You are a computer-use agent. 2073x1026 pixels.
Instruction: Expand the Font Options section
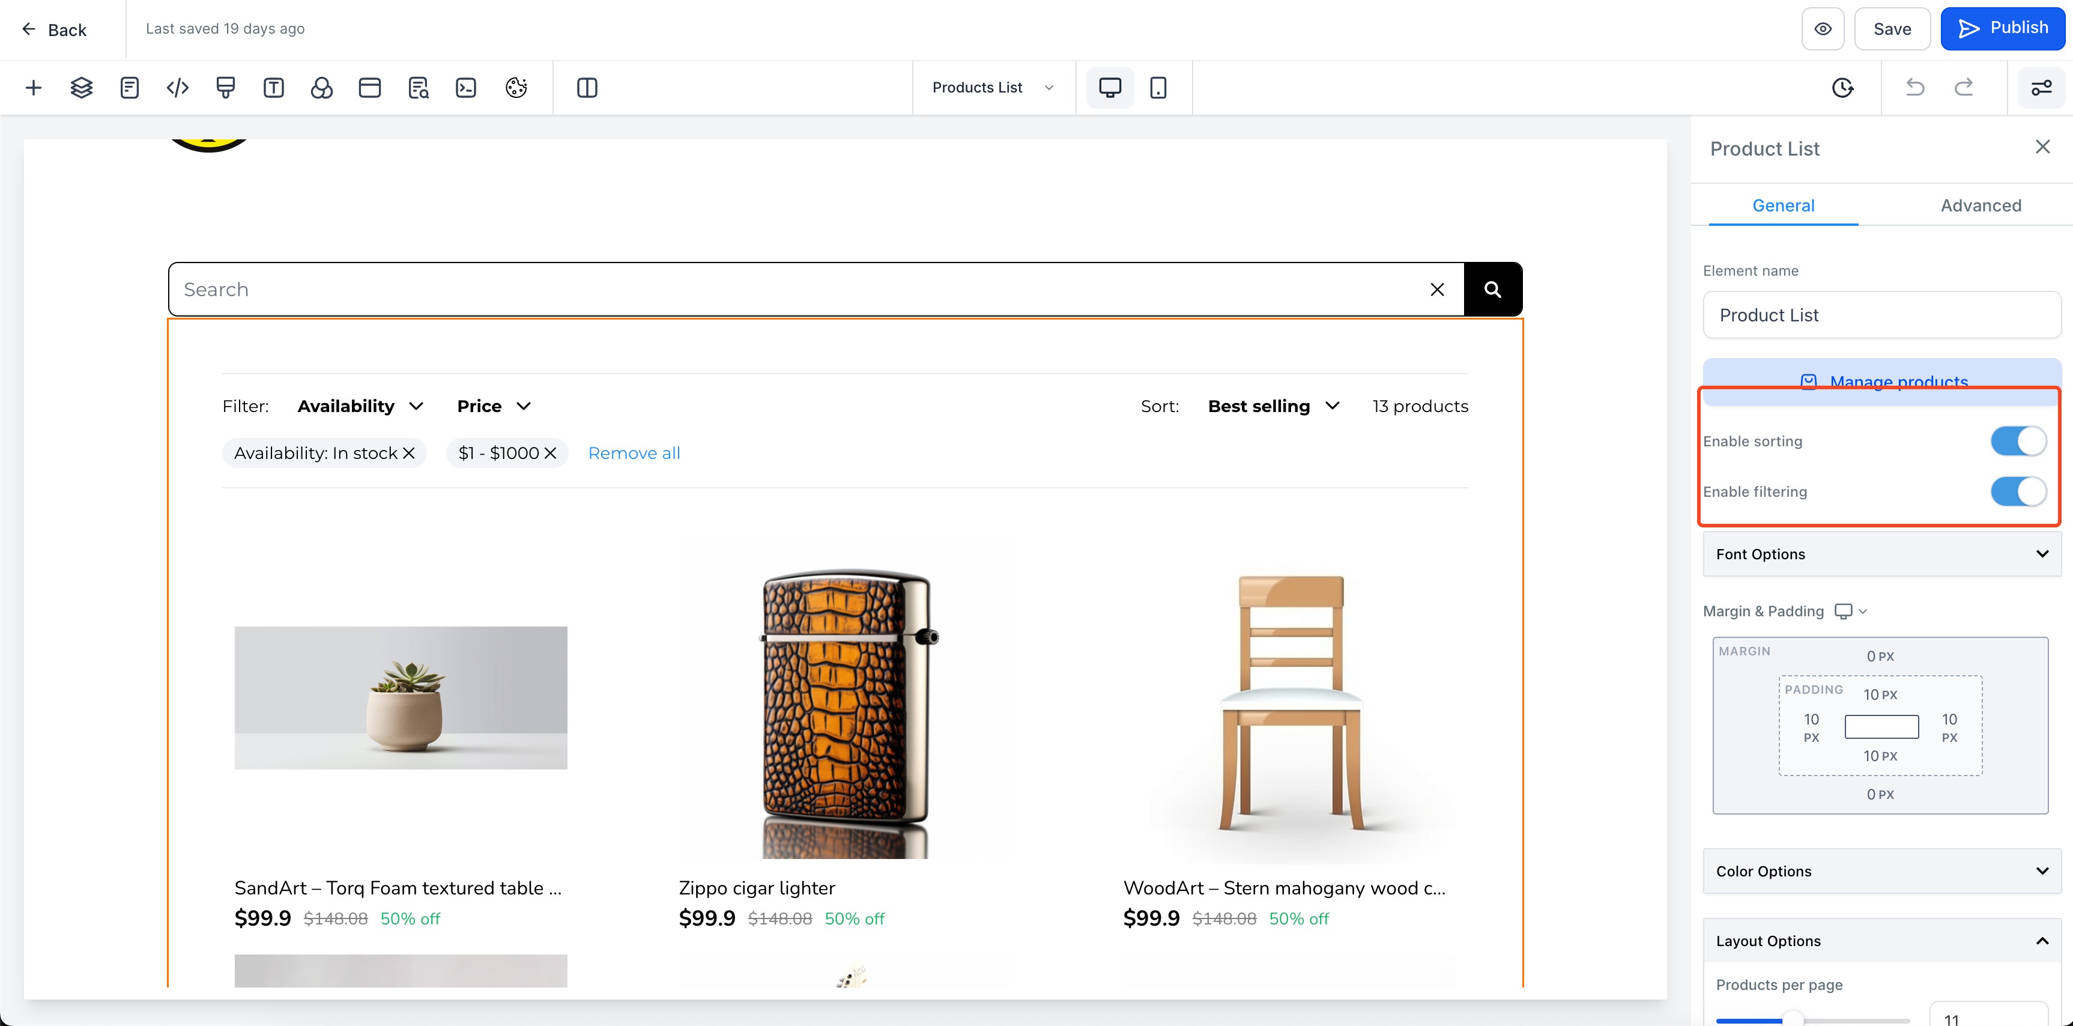pyautogui.click(x=1881, y=554)
